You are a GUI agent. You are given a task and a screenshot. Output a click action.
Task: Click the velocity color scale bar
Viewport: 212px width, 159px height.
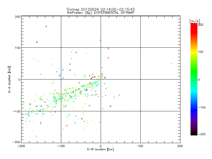pyautogui.click(x=194, y=79)
